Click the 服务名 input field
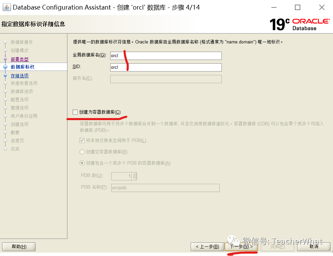333x256 pixels. [x=166, y=79]
